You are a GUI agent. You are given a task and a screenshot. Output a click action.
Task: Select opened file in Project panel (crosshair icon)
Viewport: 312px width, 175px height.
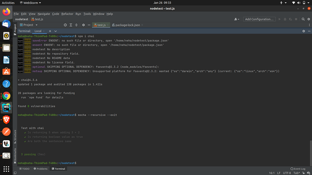[65, 25]
